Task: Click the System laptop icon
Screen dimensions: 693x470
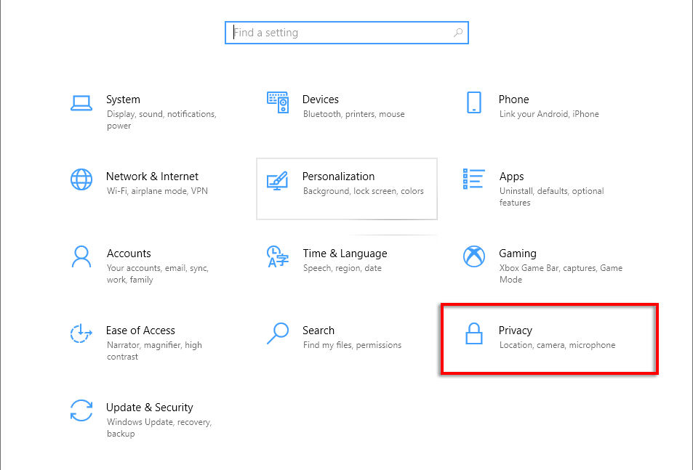Action: [81, 103]
